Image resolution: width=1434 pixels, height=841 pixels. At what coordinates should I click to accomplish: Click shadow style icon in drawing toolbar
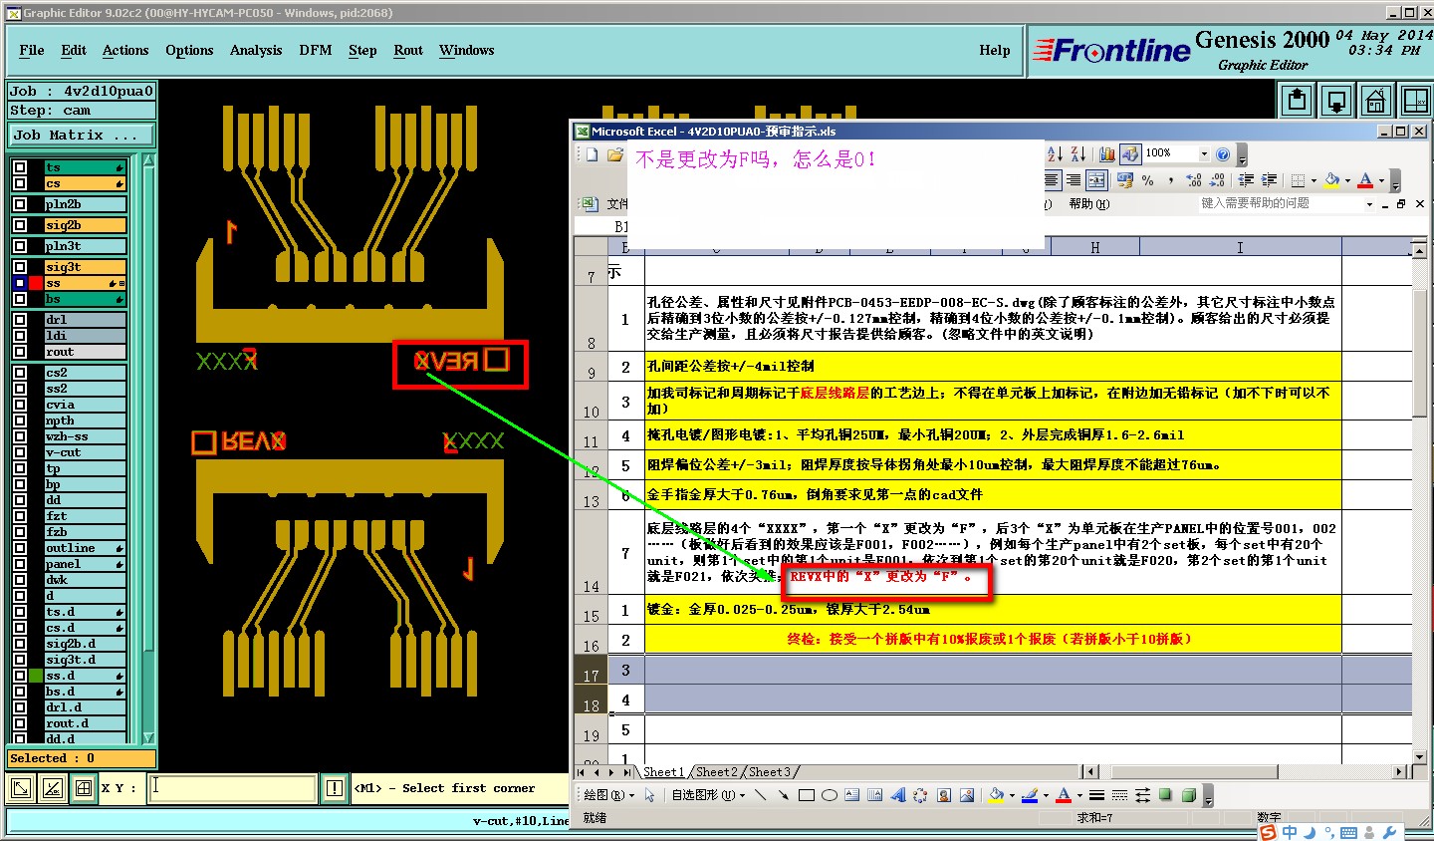[x=1165, y=795]
